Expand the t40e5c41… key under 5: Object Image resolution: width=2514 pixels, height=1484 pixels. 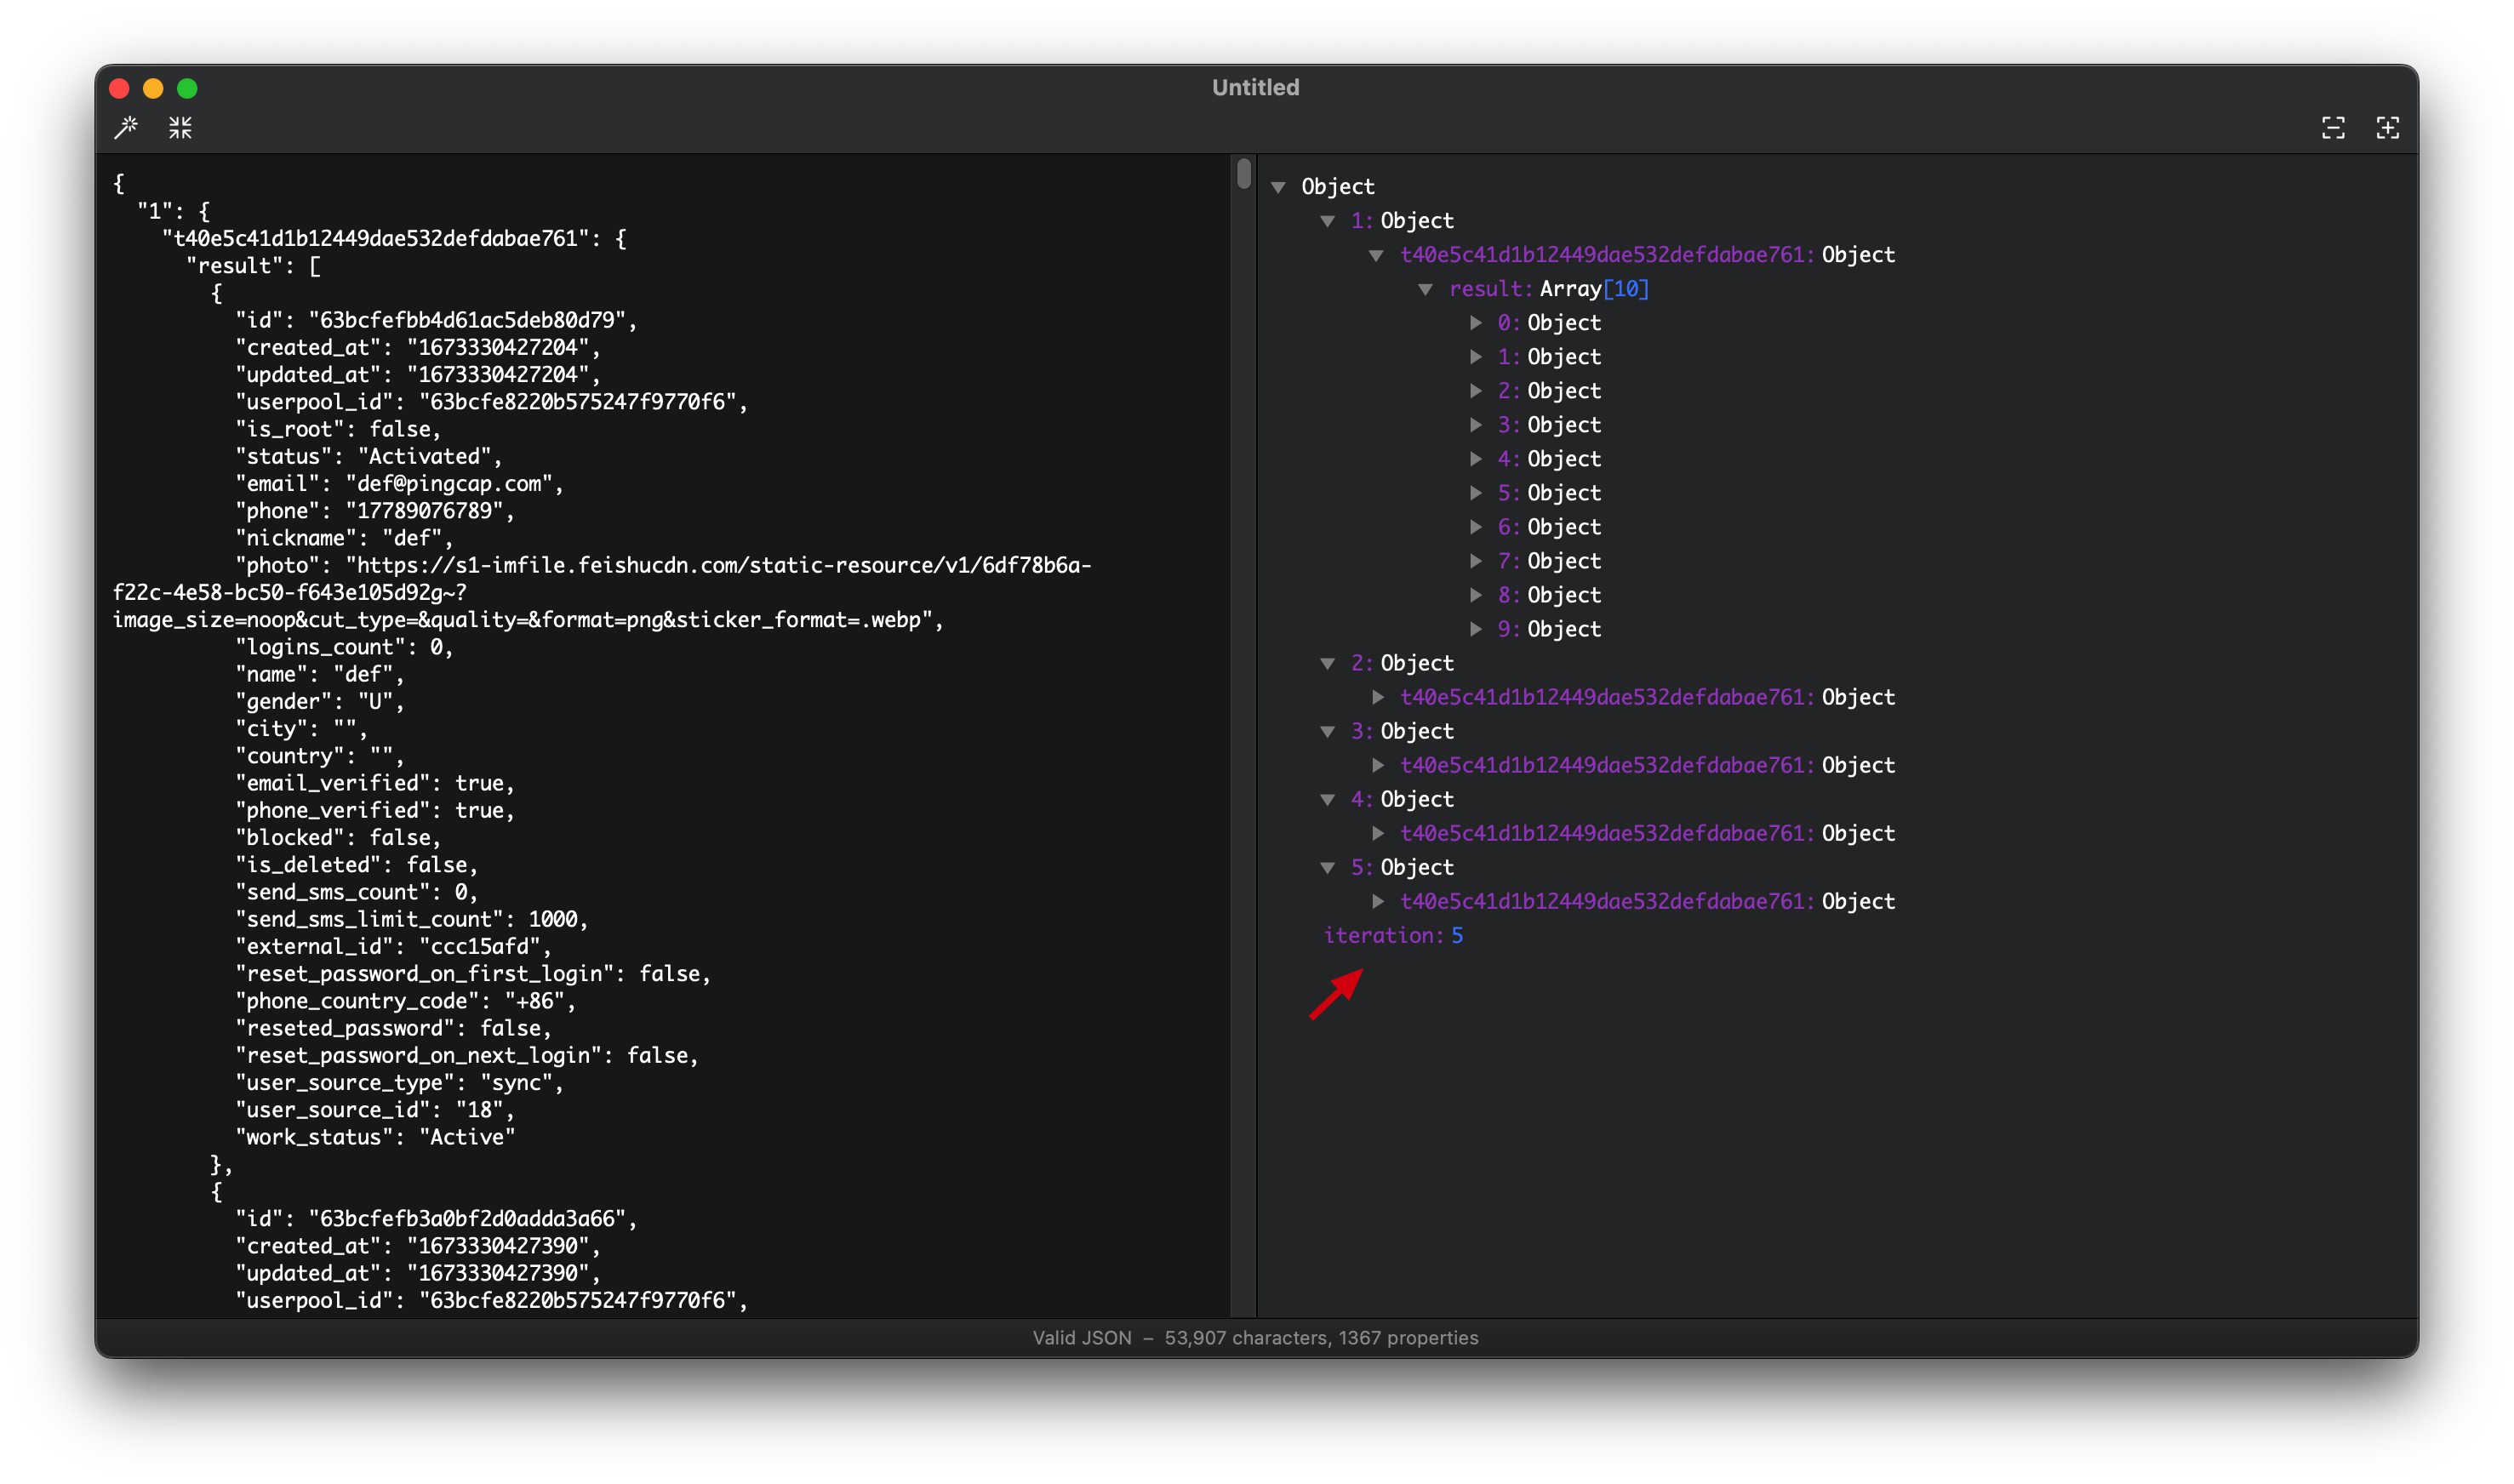(1378, 901)
